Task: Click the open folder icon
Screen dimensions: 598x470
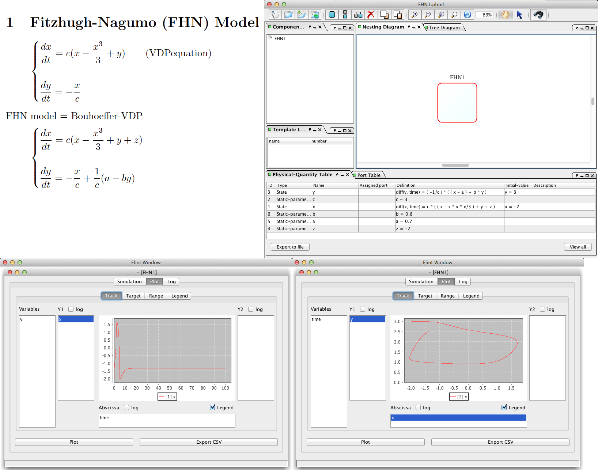Action: tap(288, 15)
